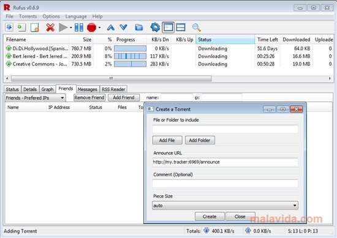The image size is (337, 238).
Task: Switch to the Messages tab
Action: pyautogui.click(x=87, y=89)
